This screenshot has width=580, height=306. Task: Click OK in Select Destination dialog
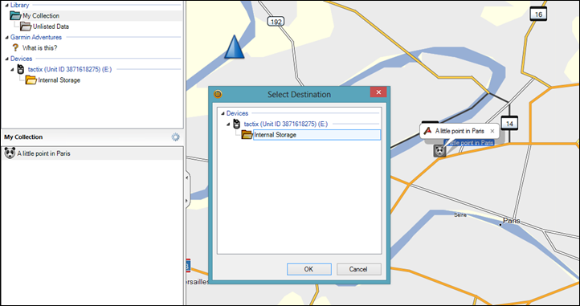(x=308, y=269)
